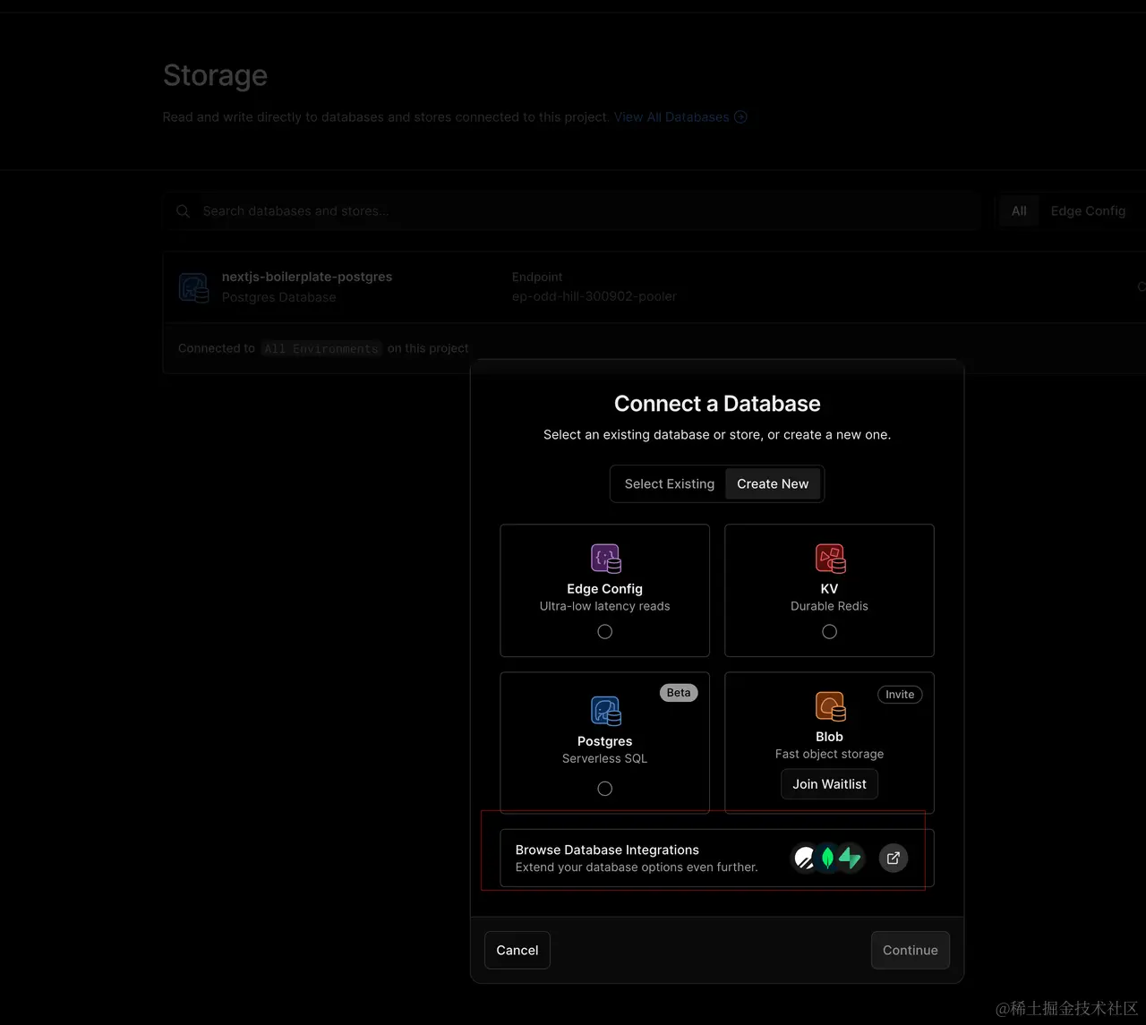Click the Beta badge on Postgres card
1146x1025 pixels.
[x=680, y=693]
